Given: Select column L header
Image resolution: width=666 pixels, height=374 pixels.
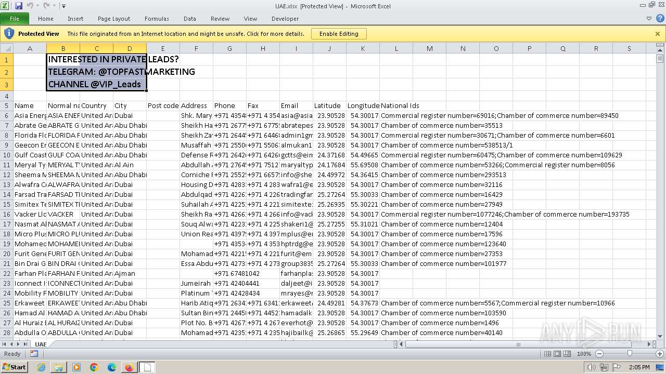Looking at the screenshot, I should pos(396,48).
